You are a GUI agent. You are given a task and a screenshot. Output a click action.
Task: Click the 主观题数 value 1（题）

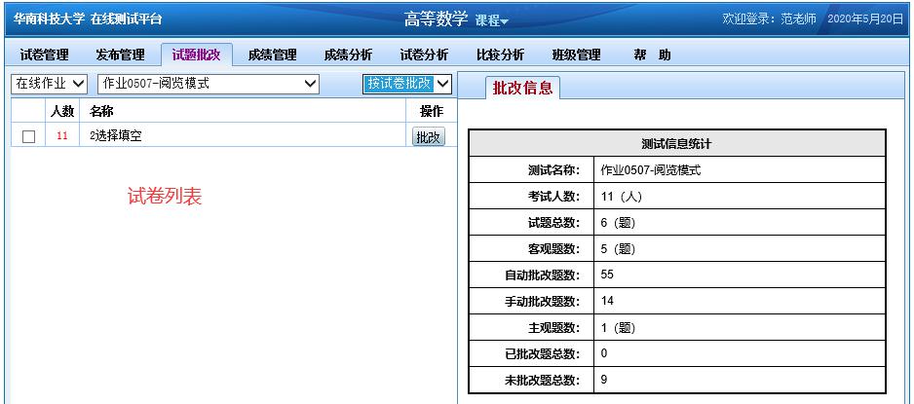tap(618, 328)
